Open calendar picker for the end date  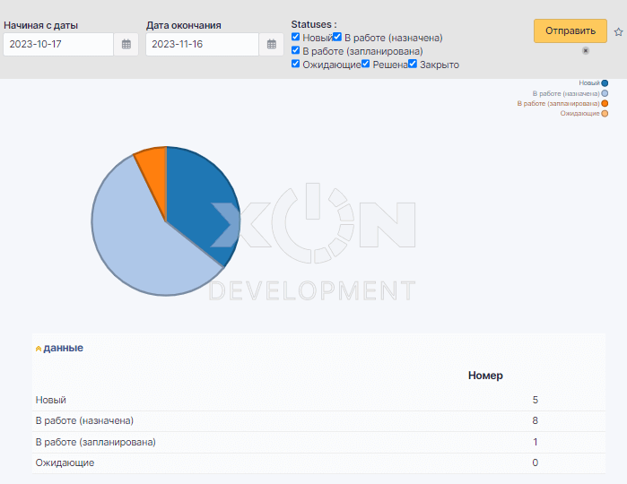point(272,44)
